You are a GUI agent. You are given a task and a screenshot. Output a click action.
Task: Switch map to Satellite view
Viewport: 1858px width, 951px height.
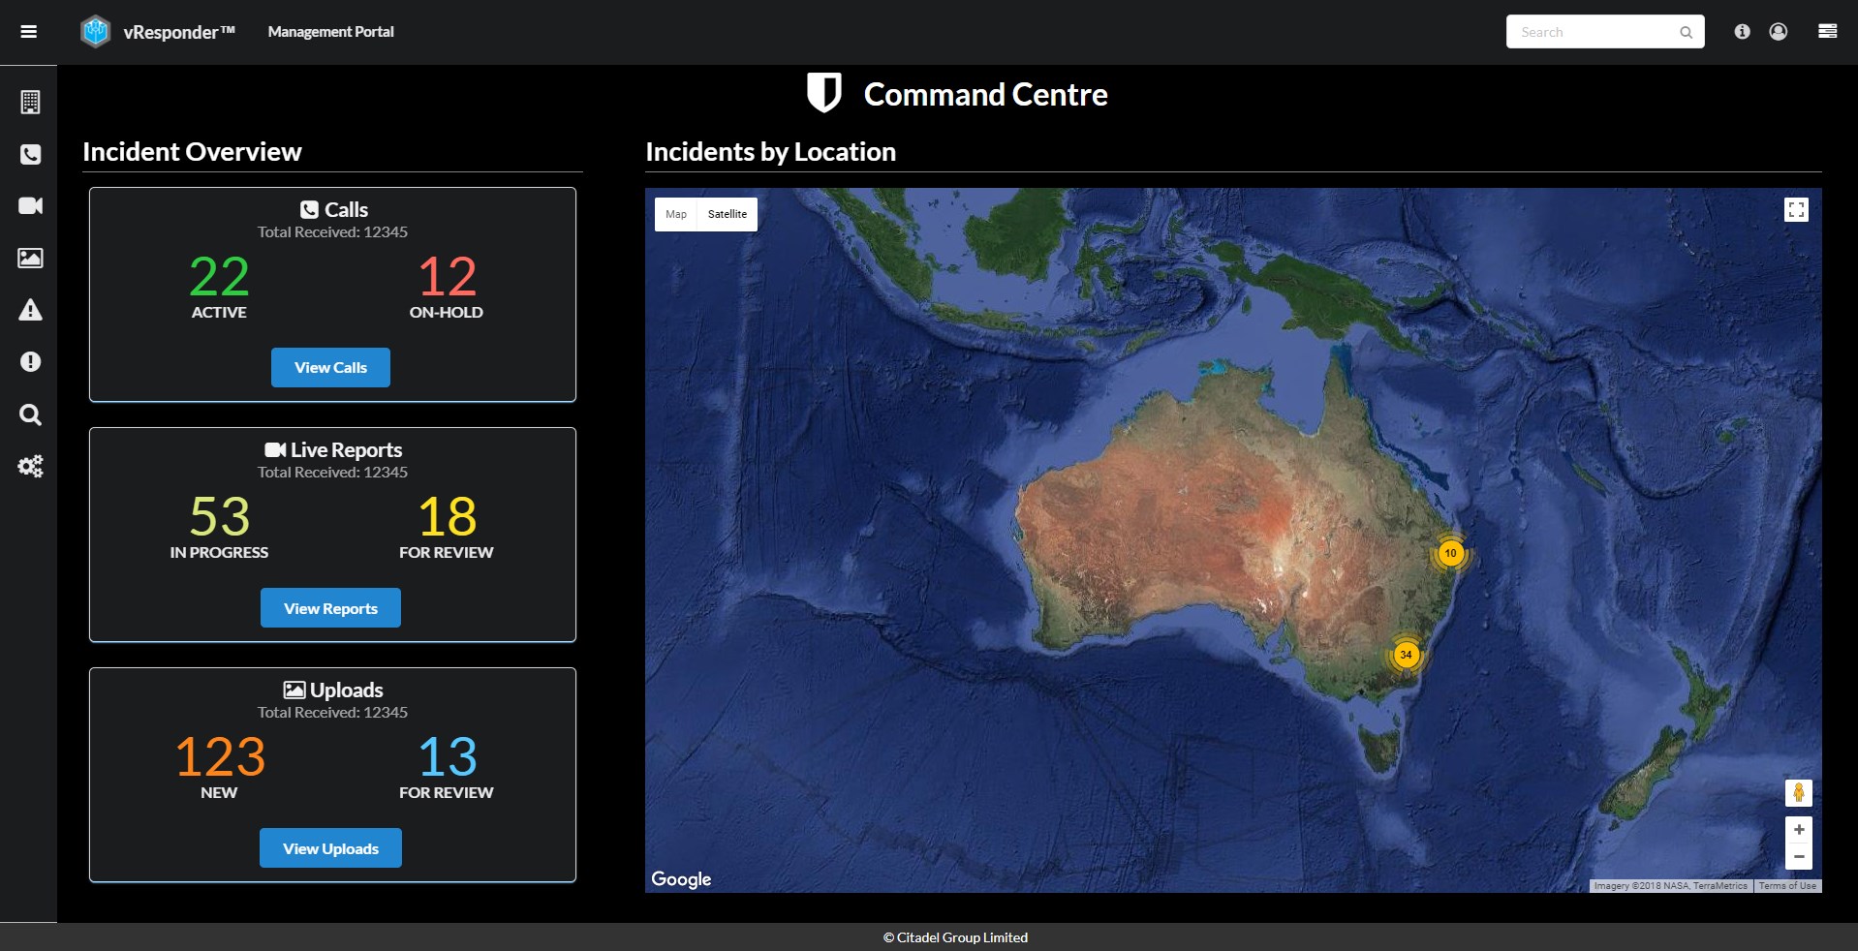(x=728, y=214)
